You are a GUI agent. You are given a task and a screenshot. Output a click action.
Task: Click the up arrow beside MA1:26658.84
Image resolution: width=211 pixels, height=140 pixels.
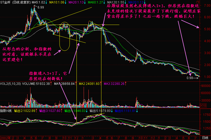coord(76,84)
